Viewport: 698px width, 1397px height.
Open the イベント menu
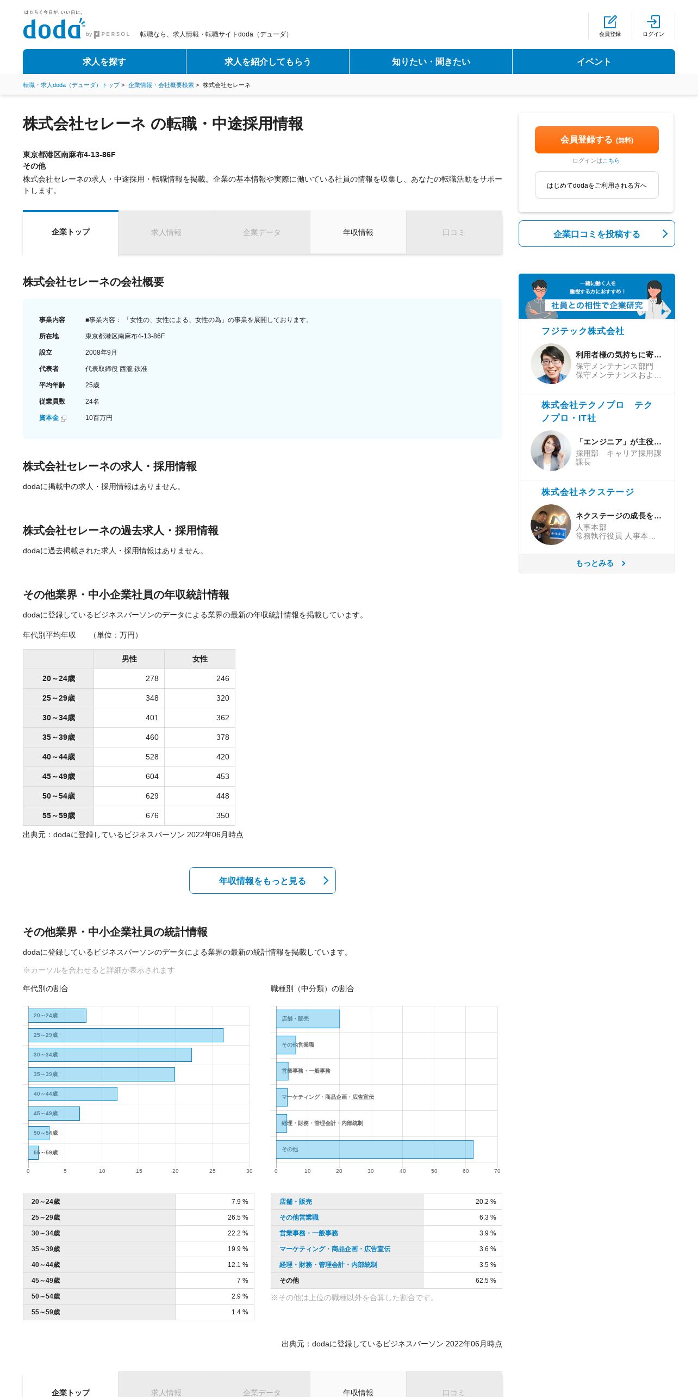(594, 61)
